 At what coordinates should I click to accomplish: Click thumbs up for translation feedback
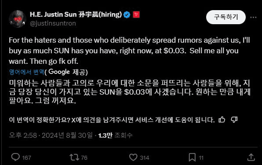tap(222, 120)
